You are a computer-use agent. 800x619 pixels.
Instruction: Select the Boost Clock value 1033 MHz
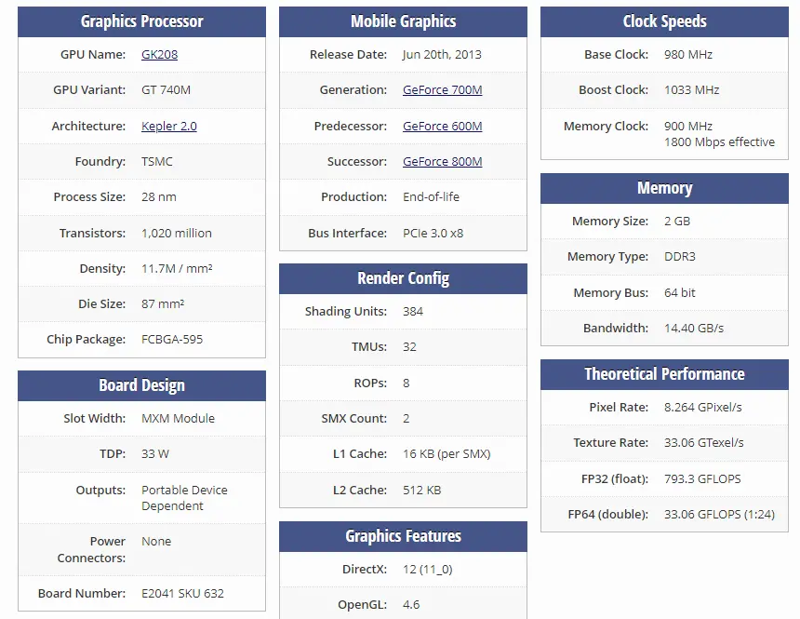692,90
